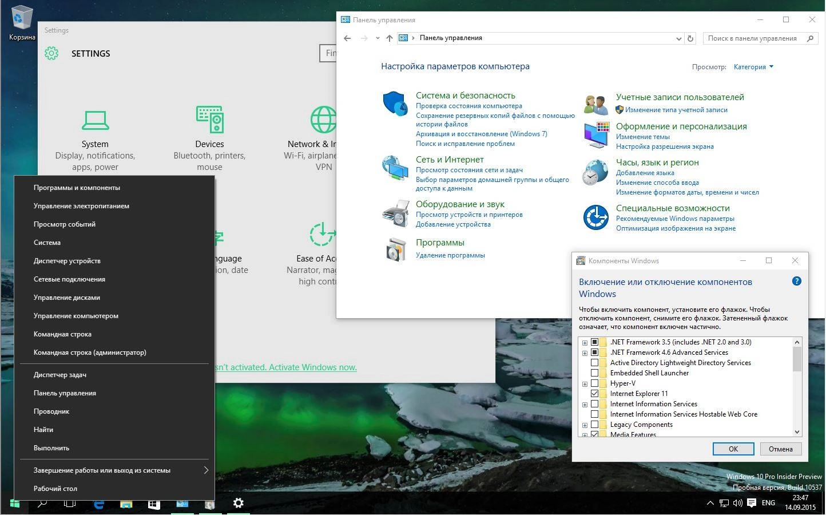
Task: Click the Система и безопасность shield icon
Action: [395, 104]
